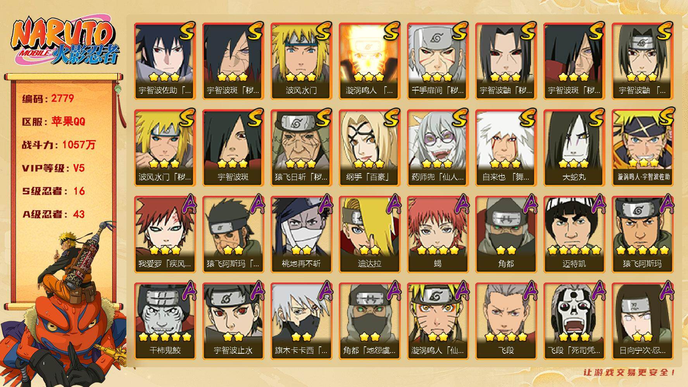Select the 干柿鬼鲛 ninja card
The width and height of the screenshot is (688, 387).
pos(165,321)
